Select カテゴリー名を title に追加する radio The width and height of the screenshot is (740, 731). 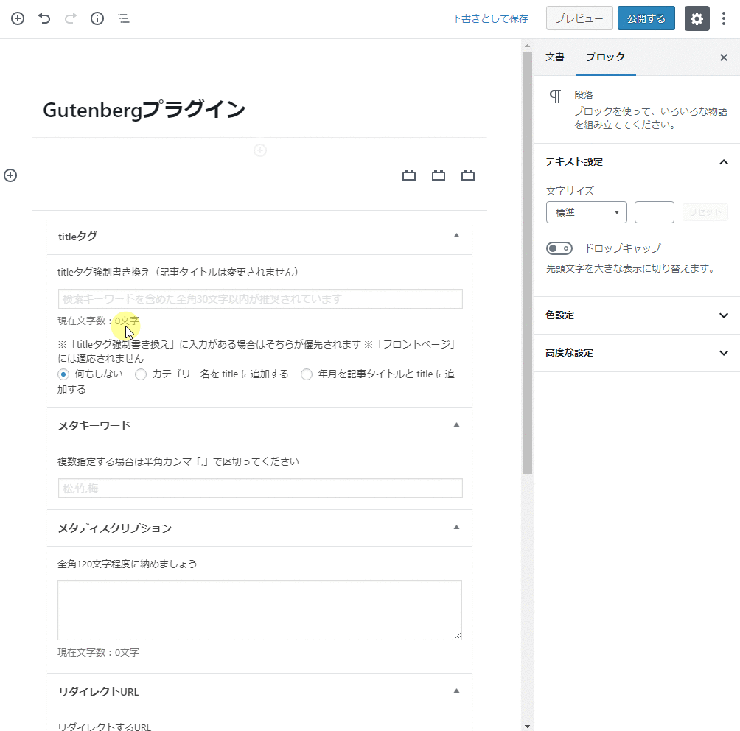pyautogui.click(x=141, y=374)
